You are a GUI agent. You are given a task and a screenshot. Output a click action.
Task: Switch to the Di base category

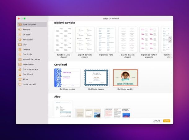coord(27,35)
